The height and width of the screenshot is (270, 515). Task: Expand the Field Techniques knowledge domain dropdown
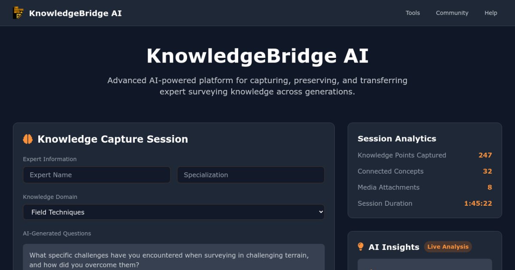173,212
